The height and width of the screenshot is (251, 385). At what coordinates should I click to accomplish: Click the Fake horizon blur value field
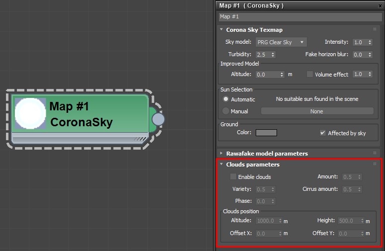360,55
